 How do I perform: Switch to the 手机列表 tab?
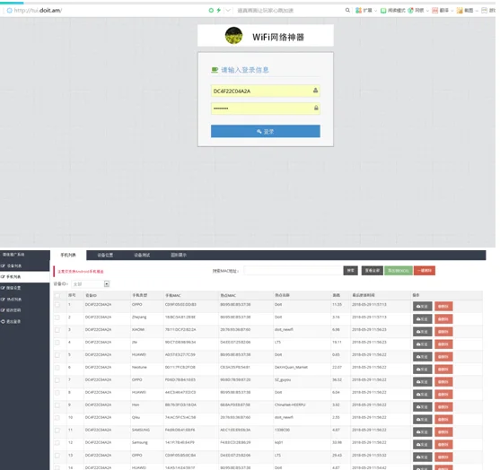tap(68, 255)
